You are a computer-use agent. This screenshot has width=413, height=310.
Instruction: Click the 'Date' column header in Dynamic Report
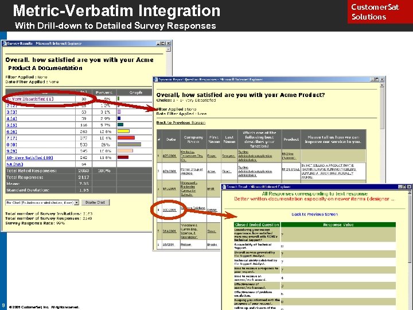[x=171, y=139]
